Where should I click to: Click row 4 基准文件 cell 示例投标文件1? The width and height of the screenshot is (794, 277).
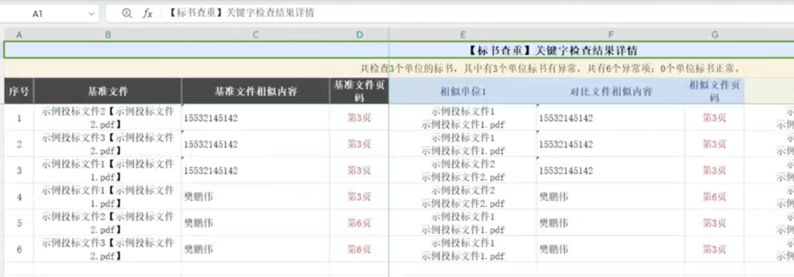tap(108, 196)
